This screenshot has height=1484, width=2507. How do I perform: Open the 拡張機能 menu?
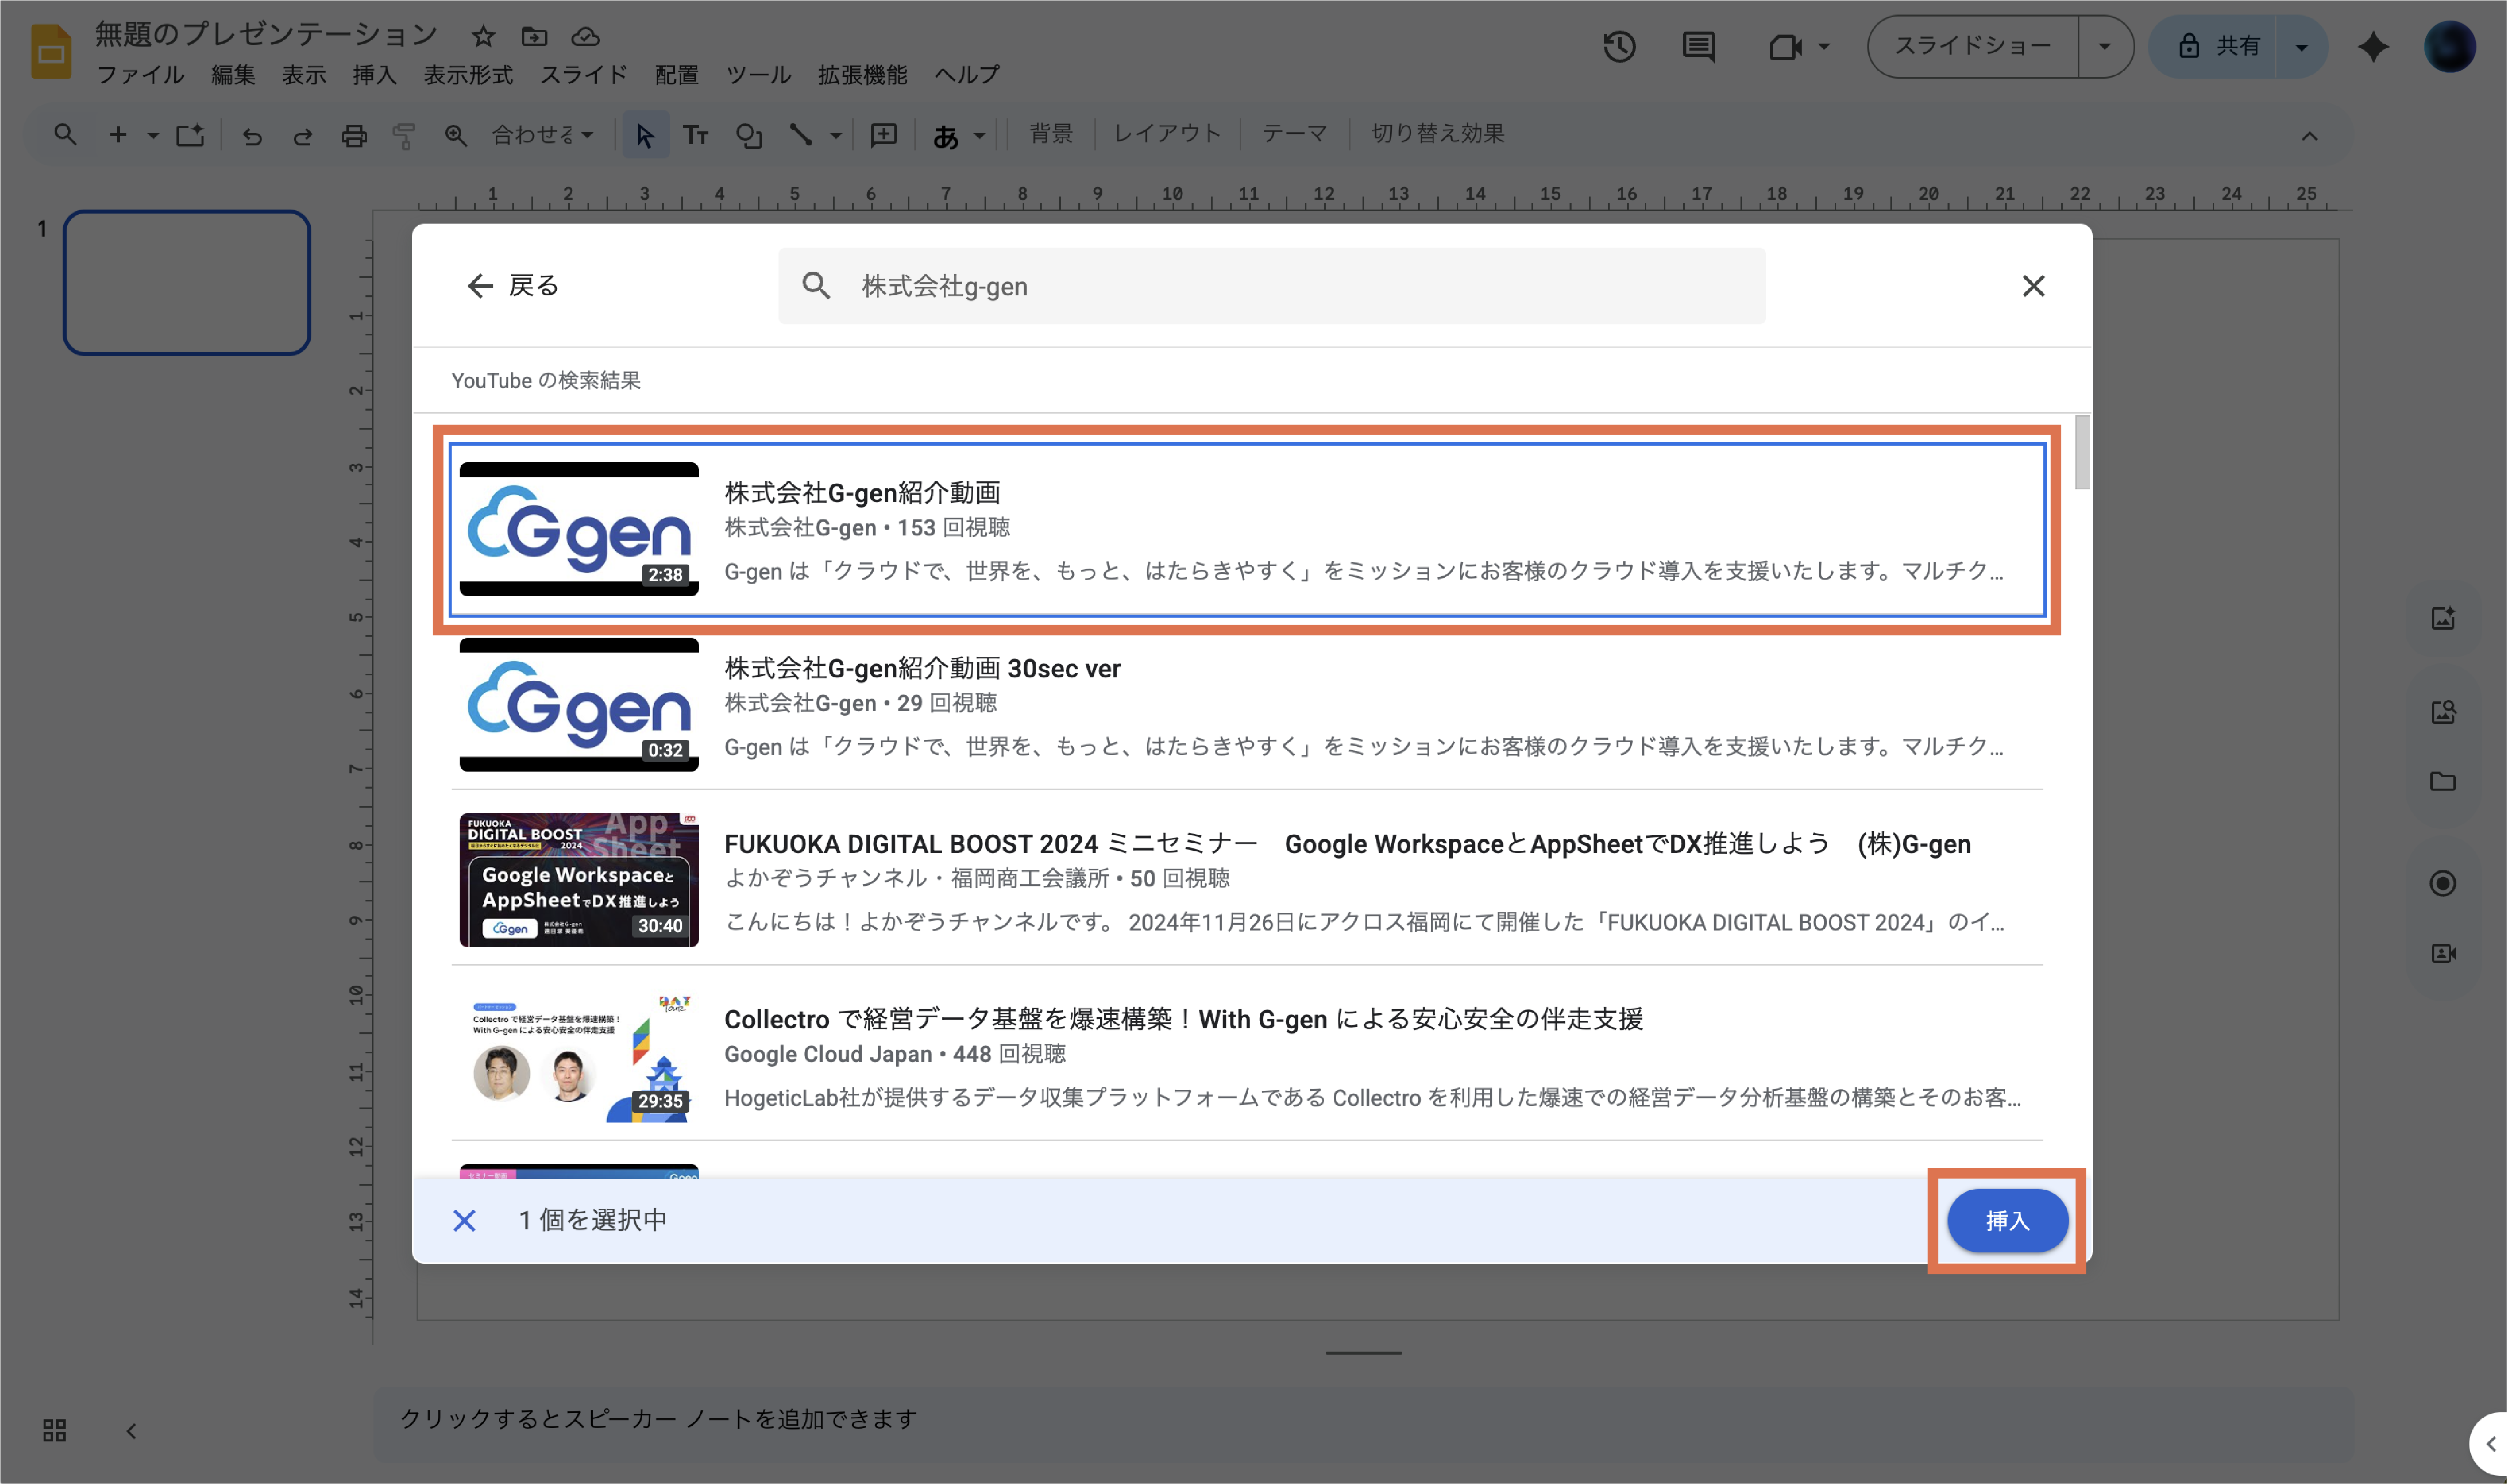[x=862, y=75]
